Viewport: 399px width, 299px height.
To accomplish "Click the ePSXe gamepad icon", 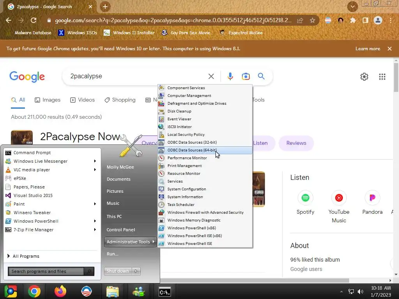I will click(x=8, y=178).
